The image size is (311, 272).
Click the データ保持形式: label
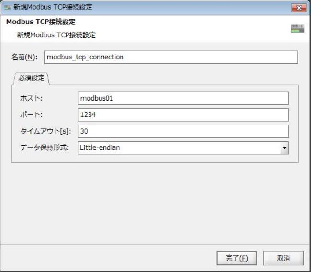(44, 148)
